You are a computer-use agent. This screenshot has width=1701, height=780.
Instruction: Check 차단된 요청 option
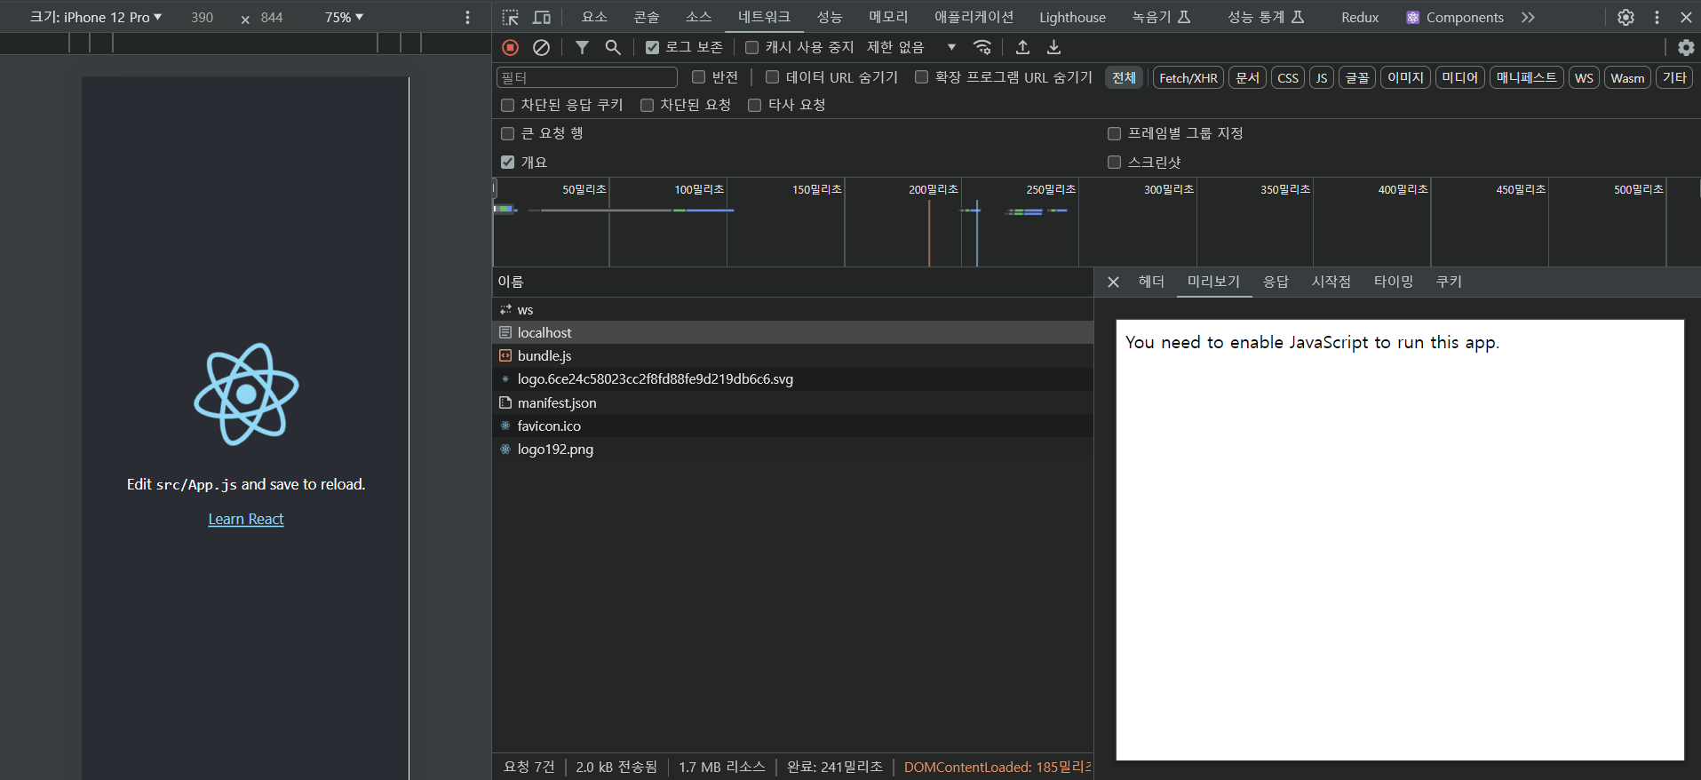[x=647, y=105]
